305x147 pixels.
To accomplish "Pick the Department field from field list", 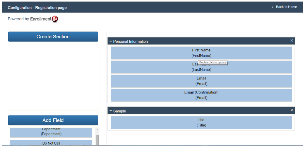I will coord(51,132).
